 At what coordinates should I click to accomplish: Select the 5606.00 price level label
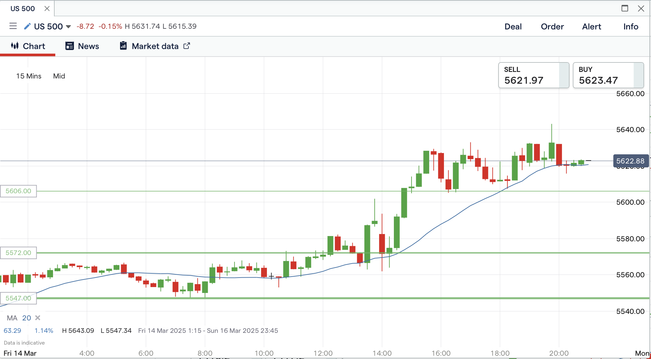pyautogui.click(x=18, y=191)
